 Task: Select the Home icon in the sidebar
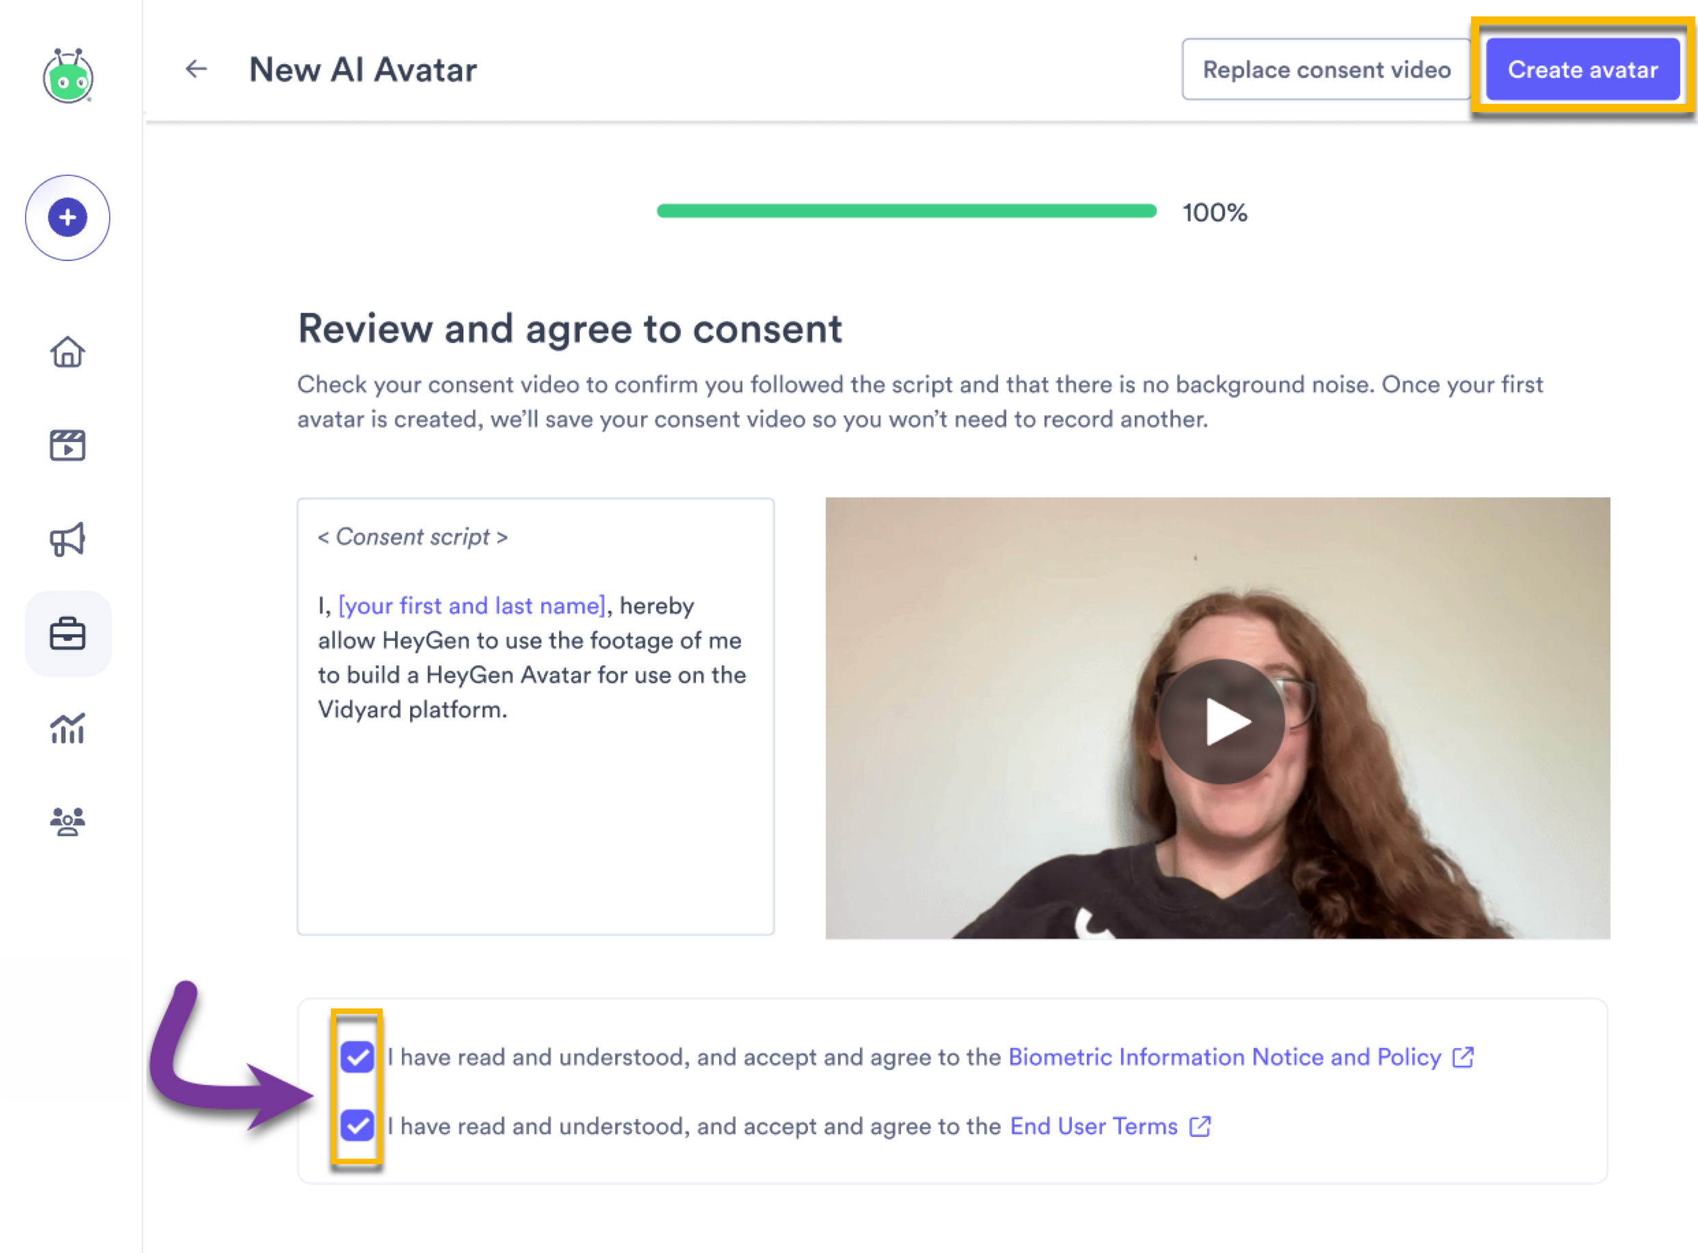coord(68,353)
